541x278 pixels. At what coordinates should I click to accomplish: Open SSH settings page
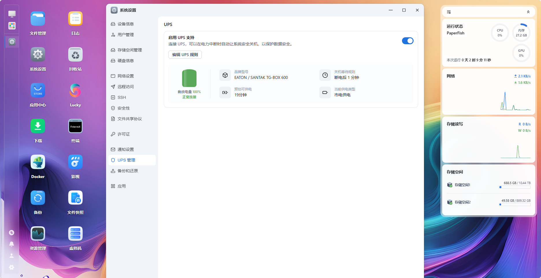pos(122,97)
